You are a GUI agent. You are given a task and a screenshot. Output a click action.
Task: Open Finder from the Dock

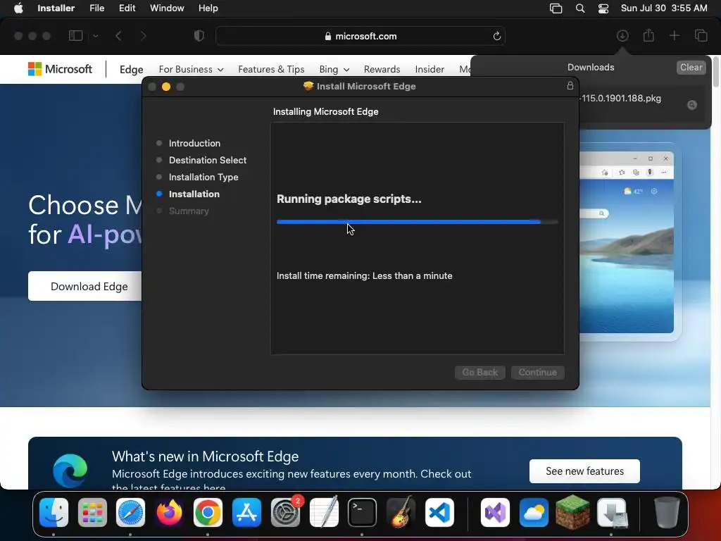point(54,512)
